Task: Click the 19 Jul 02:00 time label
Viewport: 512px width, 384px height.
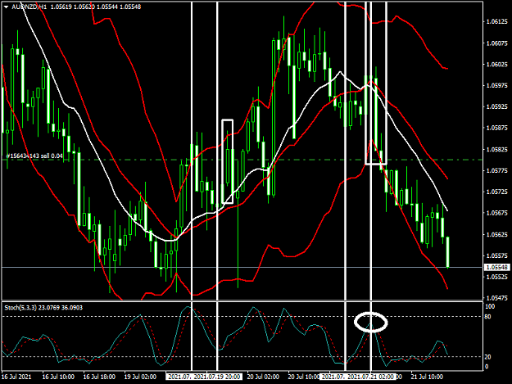Action: (140, 377)
